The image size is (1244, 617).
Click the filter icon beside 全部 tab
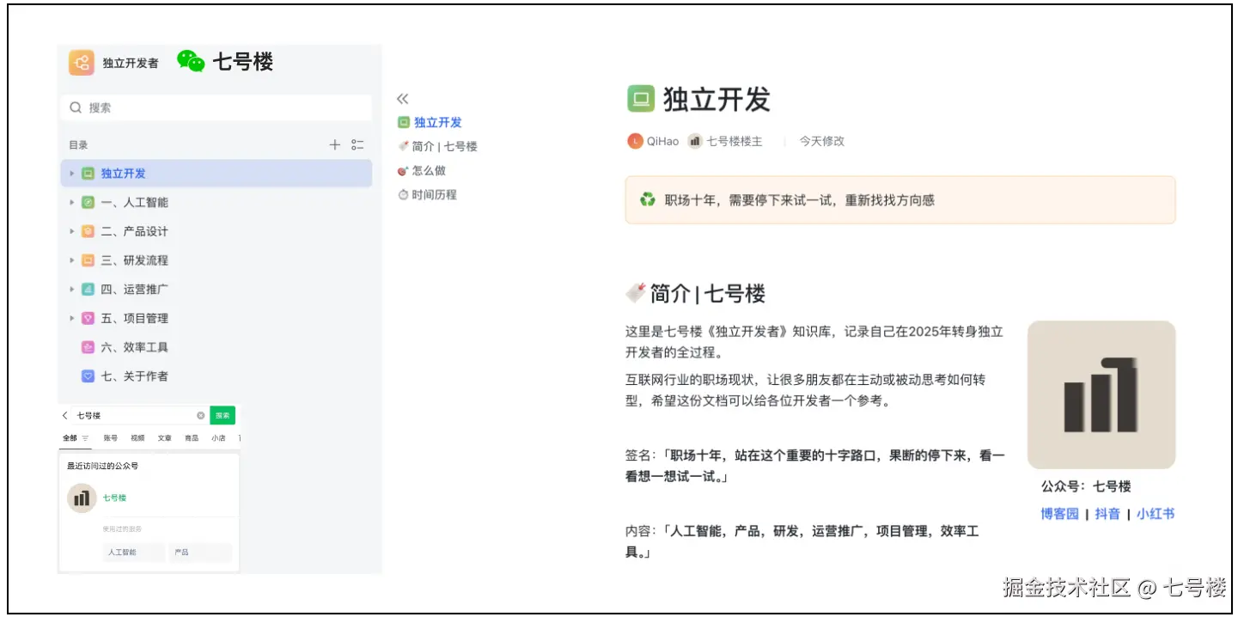coord(85,437)
